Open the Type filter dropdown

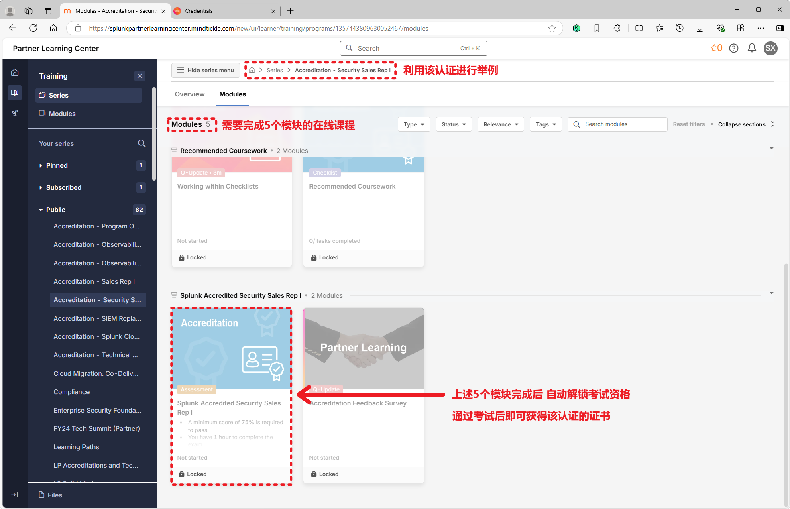(413, 124)
